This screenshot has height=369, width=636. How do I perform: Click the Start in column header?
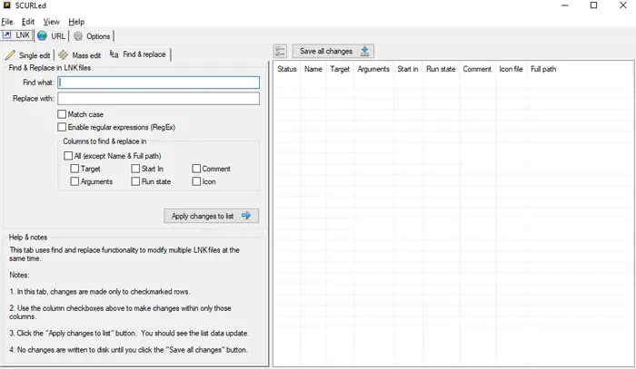408,69
